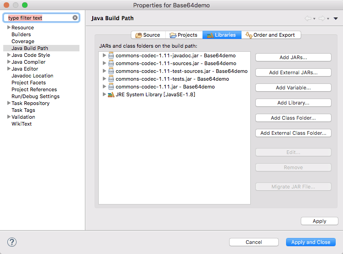Click Add Class Folder... button
Viewport: 343px width, 254px height.
[293, 118]
